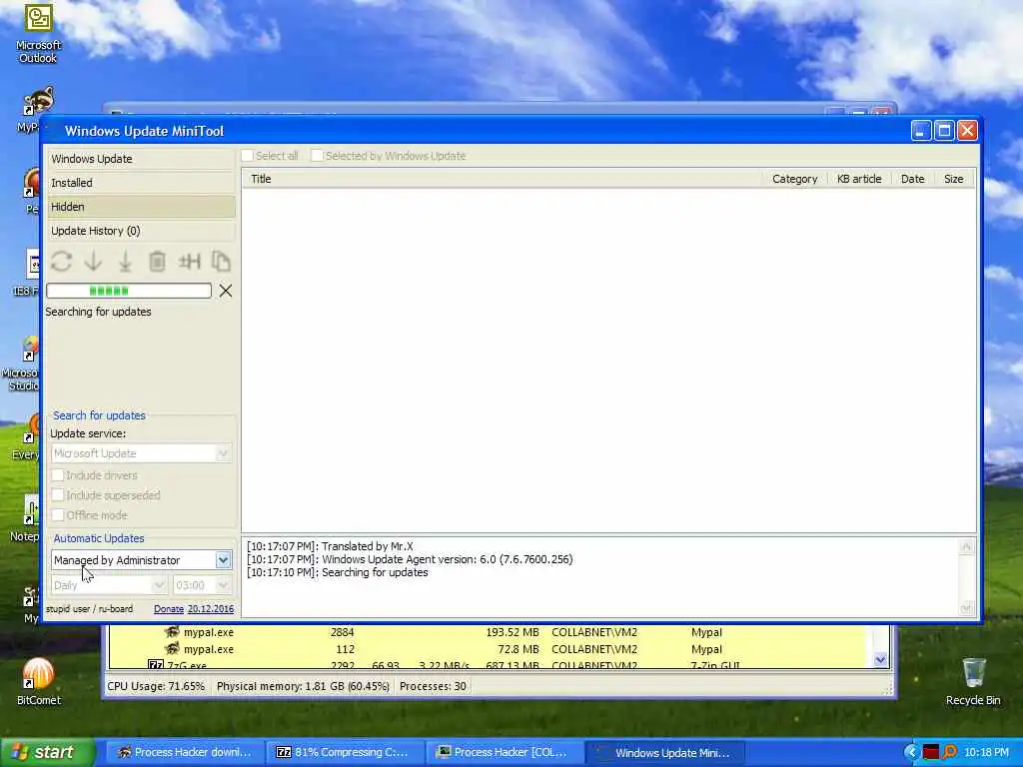Cancel the search with the X icon
The width and height of the screenshot is (1023, 767).
click(x=226, y=291)
